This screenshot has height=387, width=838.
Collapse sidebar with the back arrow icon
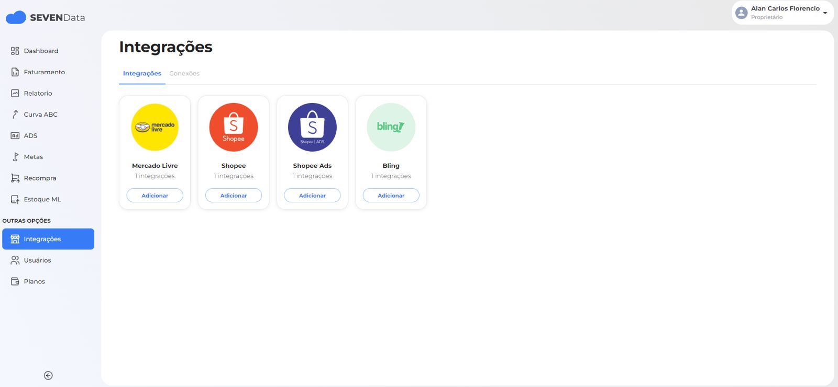(48, 375)
